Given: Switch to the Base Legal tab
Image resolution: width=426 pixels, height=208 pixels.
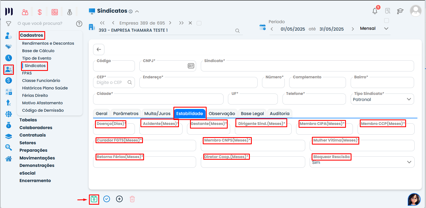Looking at the screenshot, I should (x=252, y=114).
